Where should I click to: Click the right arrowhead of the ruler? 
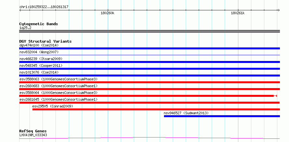tap(279, 10)
